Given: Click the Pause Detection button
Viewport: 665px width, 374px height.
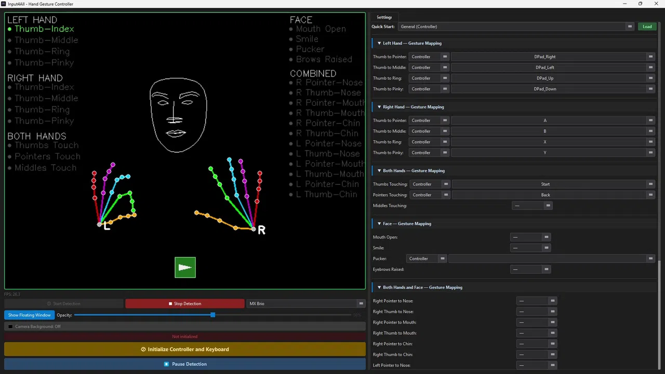Looking at the screenshot, I should click(185, 364).
